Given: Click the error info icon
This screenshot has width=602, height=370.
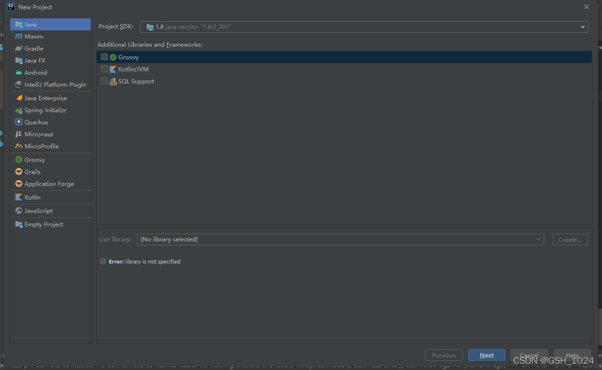Looking at the screenshot, I should coord(103,261).
